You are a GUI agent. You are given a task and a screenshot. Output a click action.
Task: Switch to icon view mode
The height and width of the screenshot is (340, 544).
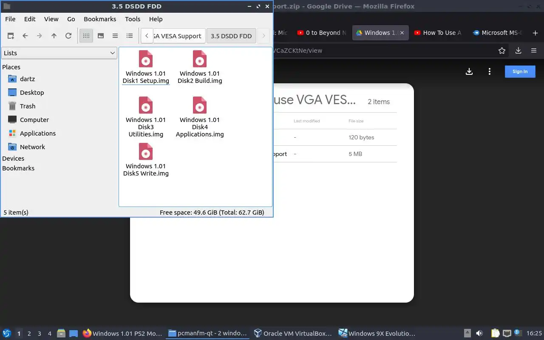pyautogui.click(x=86, y=36)
